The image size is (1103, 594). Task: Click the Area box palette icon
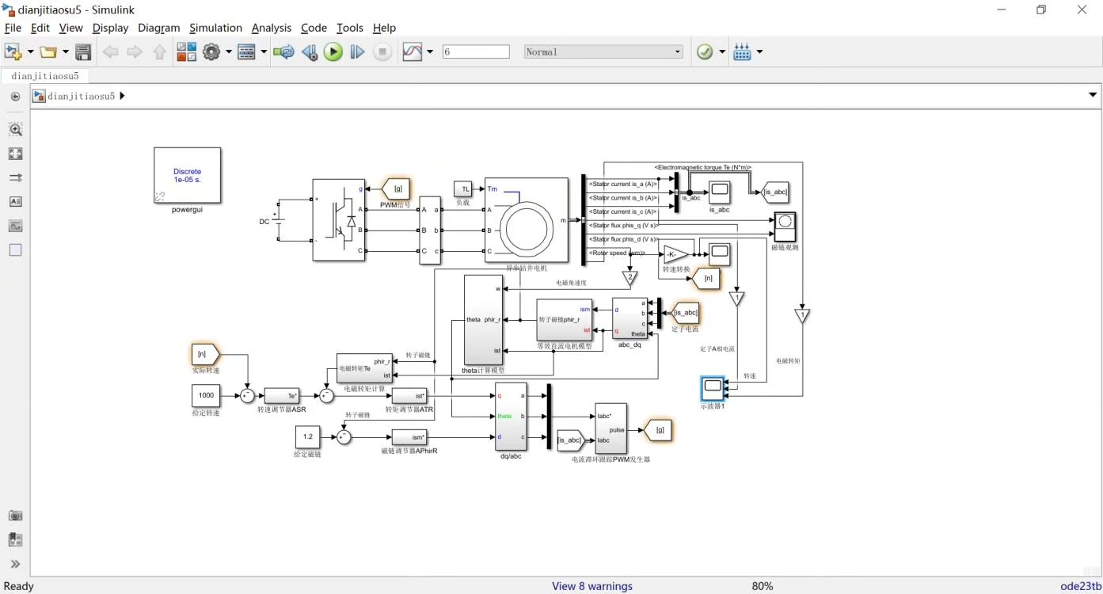(x=15, y=249)
